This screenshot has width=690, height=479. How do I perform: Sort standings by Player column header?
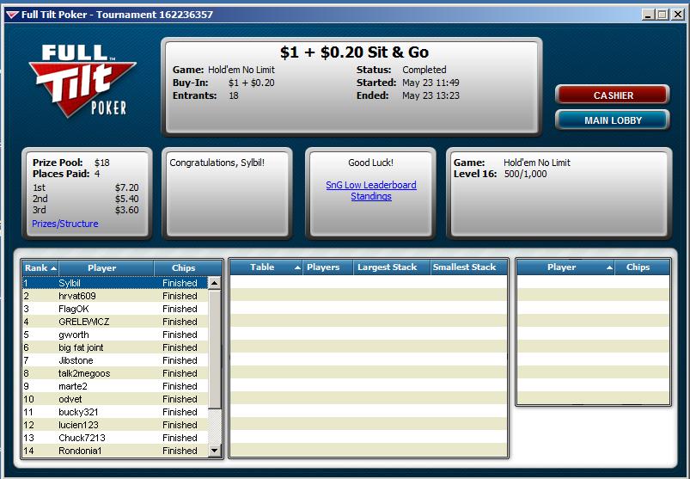pyautogui.click(x=106, y=267)
